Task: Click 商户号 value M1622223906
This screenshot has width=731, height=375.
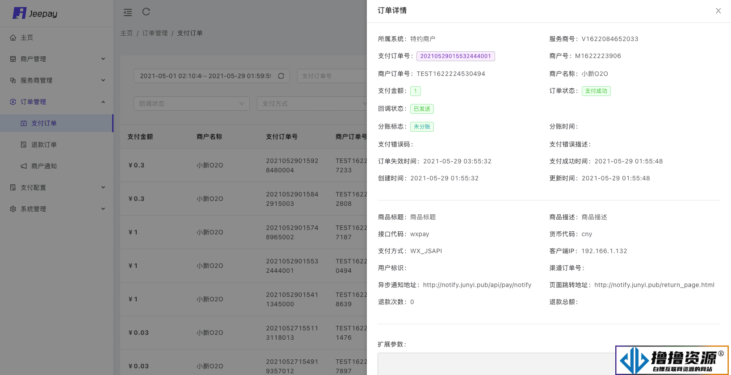Action: click(x=598, y=56)
